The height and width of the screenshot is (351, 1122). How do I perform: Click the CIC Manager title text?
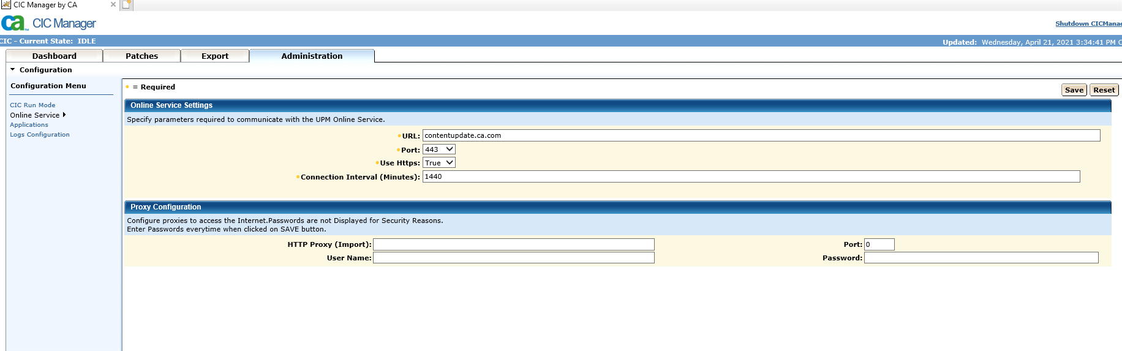(x=64, y=23)
